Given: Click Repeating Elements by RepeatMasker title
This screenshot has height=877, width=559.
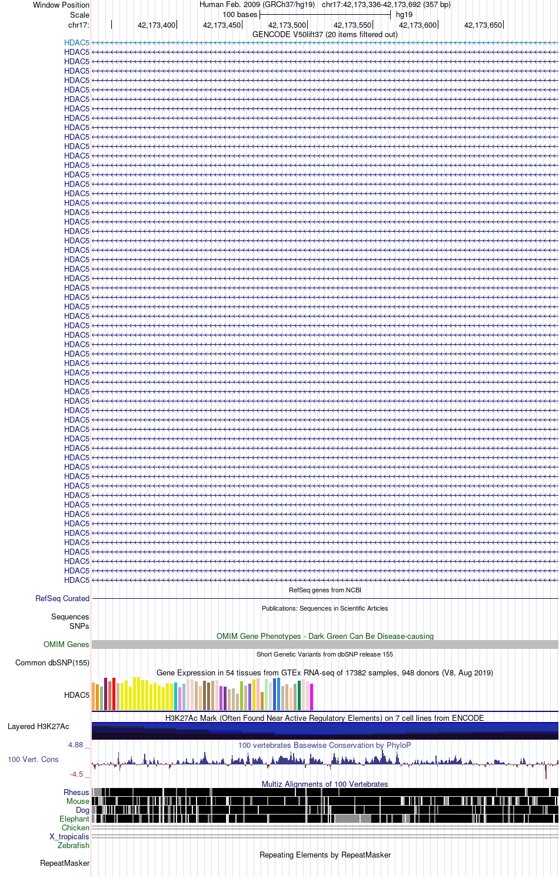Looking at the screenshot, I should 325,855.
